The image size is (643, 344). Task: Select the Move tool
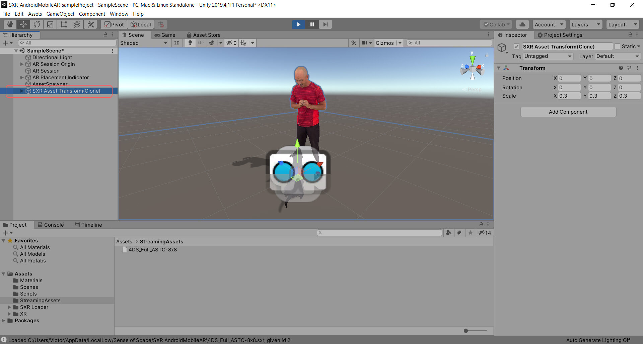23,24
